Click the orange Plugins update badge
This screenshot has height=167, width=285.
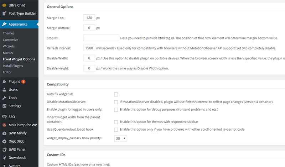coord(23,82)
